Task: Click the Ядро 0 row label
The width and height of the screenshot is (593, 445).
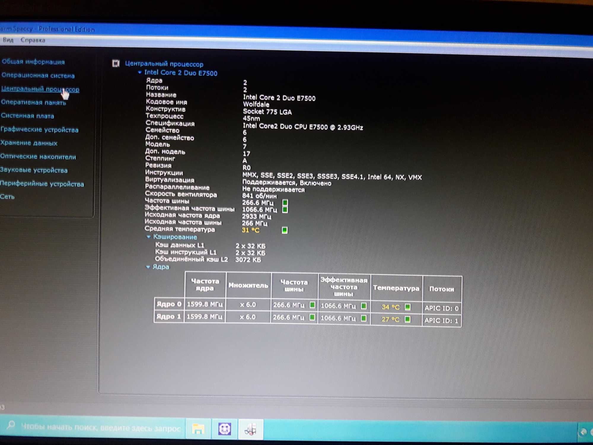Action: (x=169, y=304)
